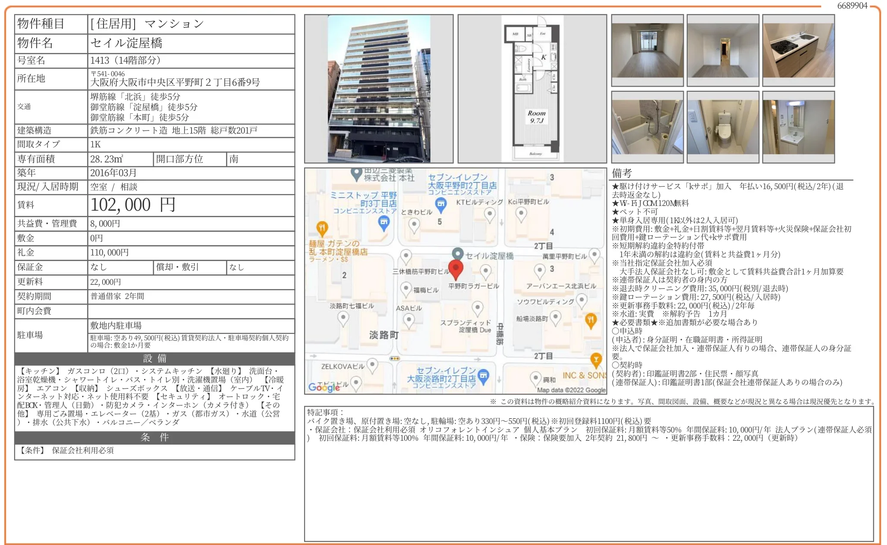Viewport: 887px width, 545px height.
Task: Open the kitchen gas stove photo
Action: (x=798, y=50)
